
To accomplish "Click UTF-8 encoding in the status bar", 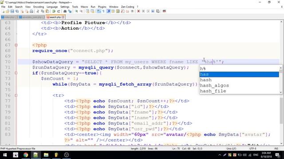I will coord(252,149).
